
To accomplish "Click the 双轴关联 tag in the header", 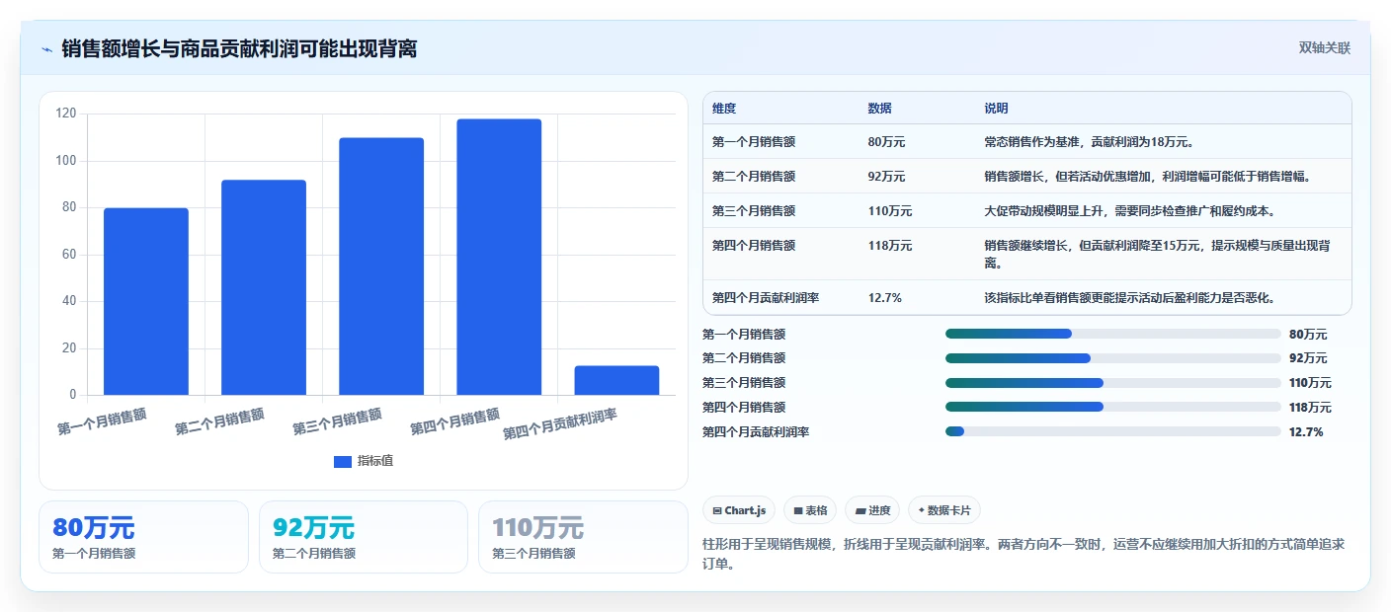I will (1324, 47).
